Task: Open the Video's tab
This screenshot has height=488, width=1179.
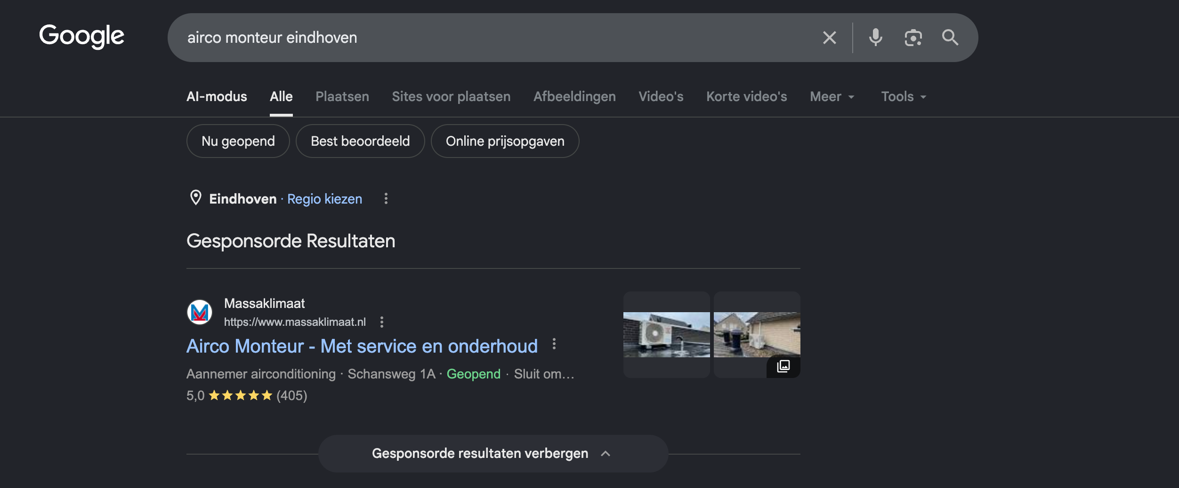Action: pos(661,96)
